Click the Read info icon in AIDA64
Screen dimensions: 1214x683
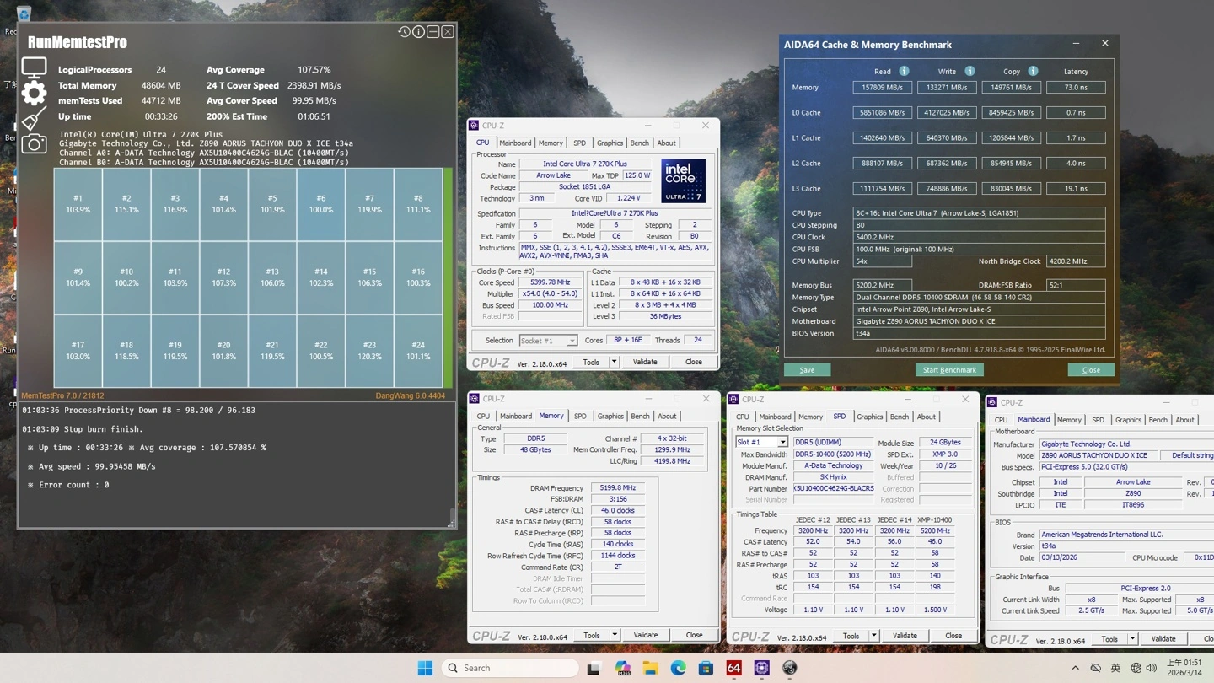[902, 72]
